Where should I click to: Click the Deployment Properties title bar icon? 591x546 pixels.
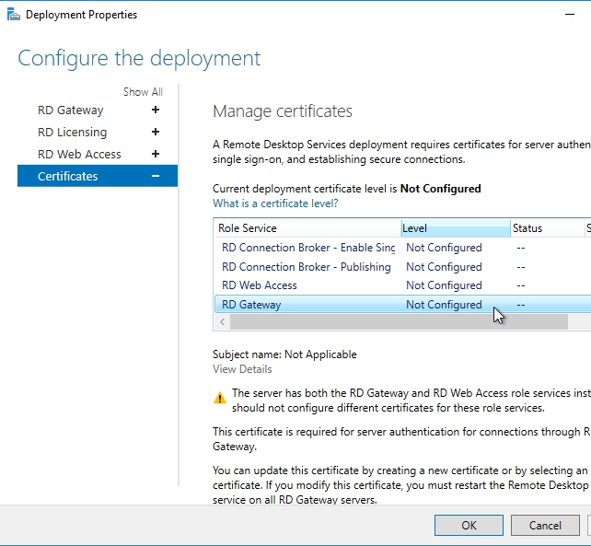(12, 15)
